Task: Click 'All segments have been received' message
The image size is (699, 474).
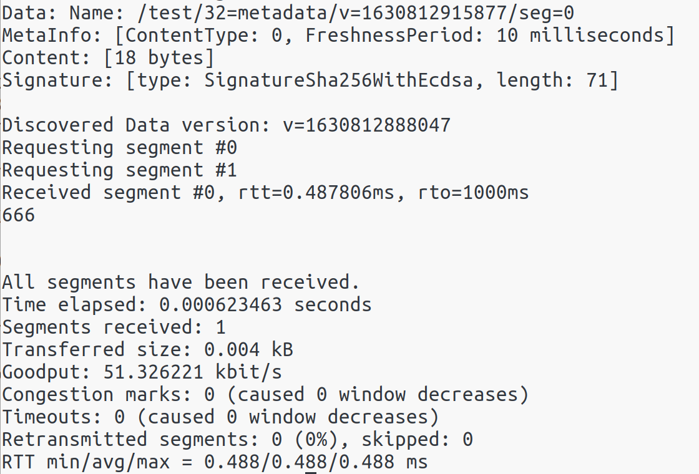Action: [x=180, y=283]
